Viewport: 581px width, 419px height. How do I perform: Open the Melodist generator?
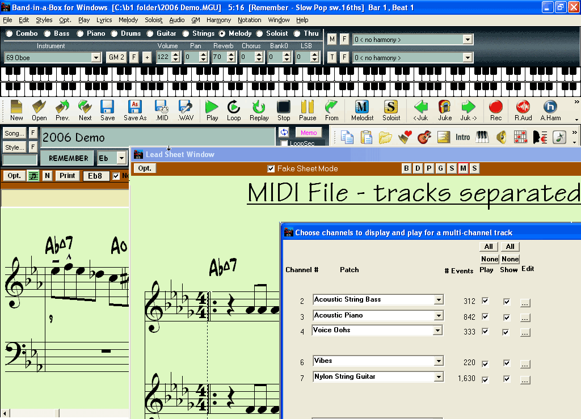[x=362, y=111]
